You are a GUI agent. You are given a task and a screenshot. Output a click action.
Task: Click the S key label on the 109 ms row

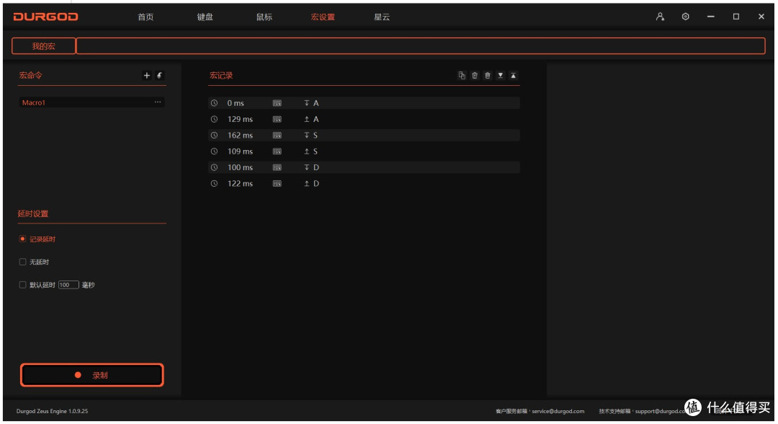[315, 151]
